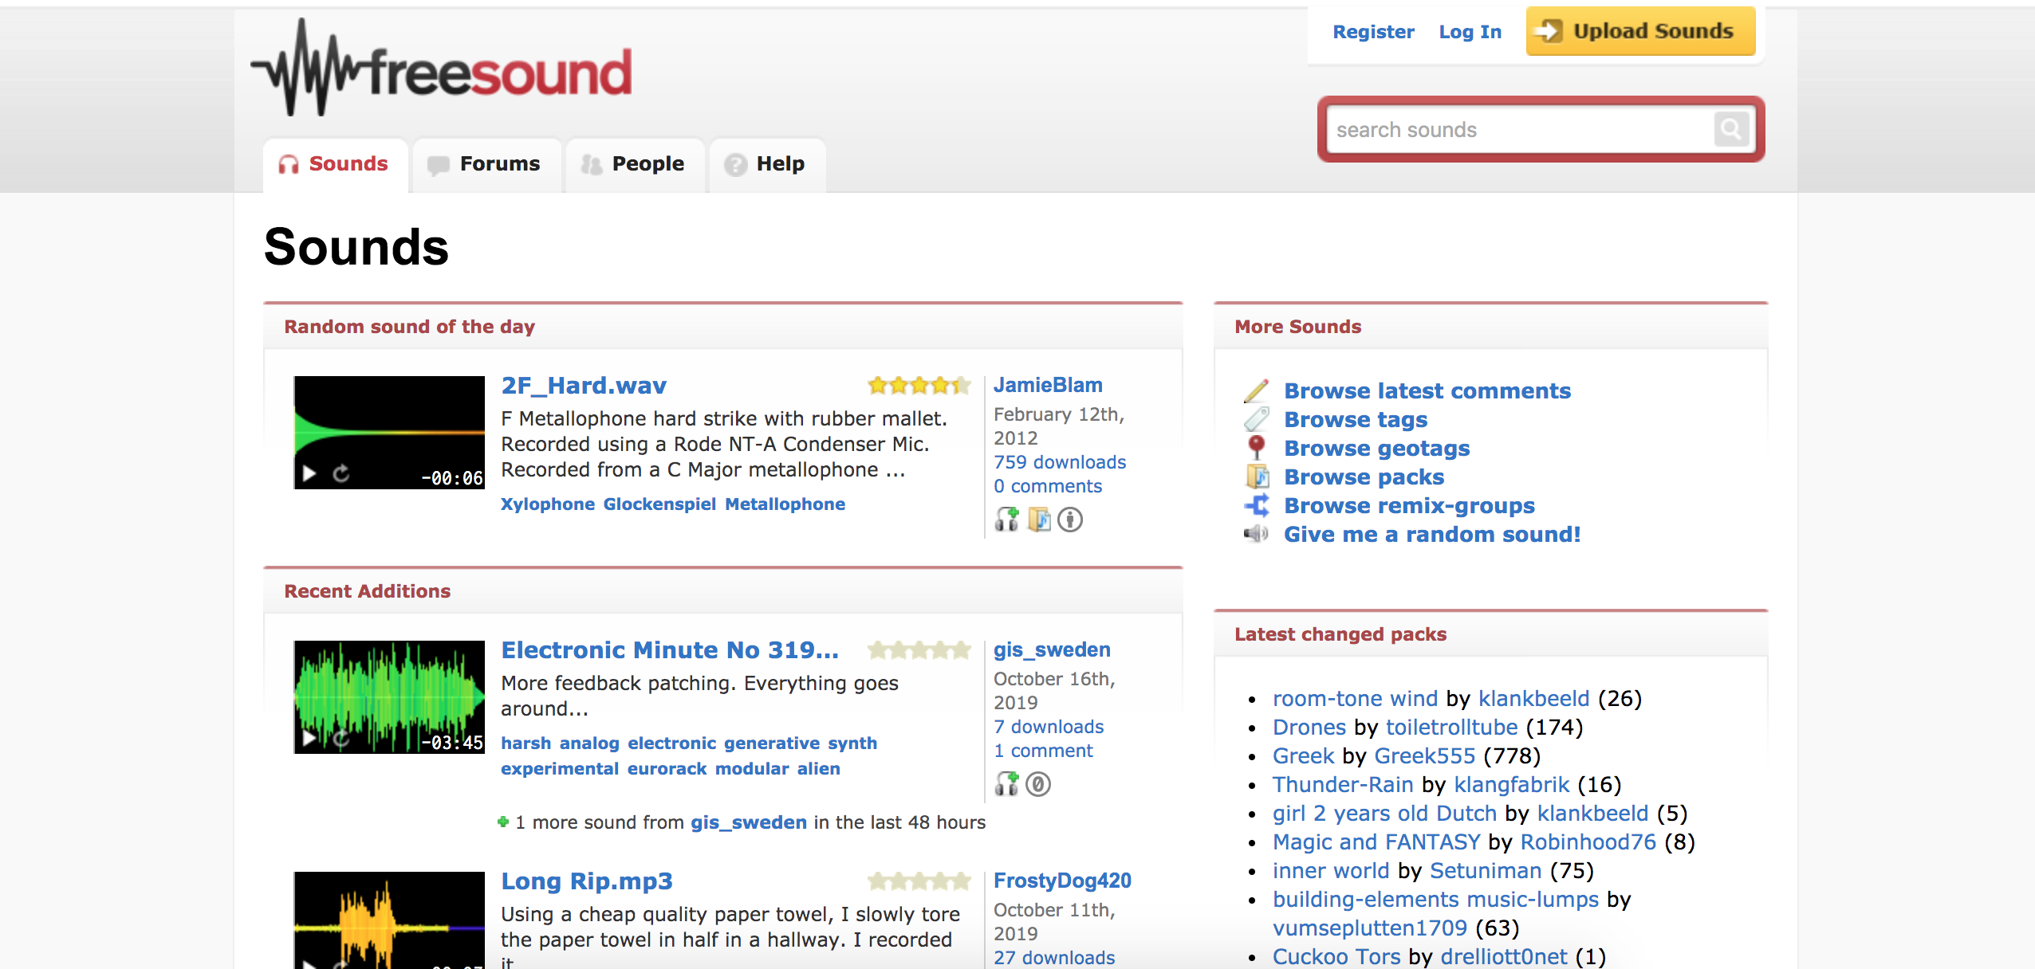Click Browse packs link
Screen dimensions: 2035x969
pyautogui.click(x=1364, y=477)
